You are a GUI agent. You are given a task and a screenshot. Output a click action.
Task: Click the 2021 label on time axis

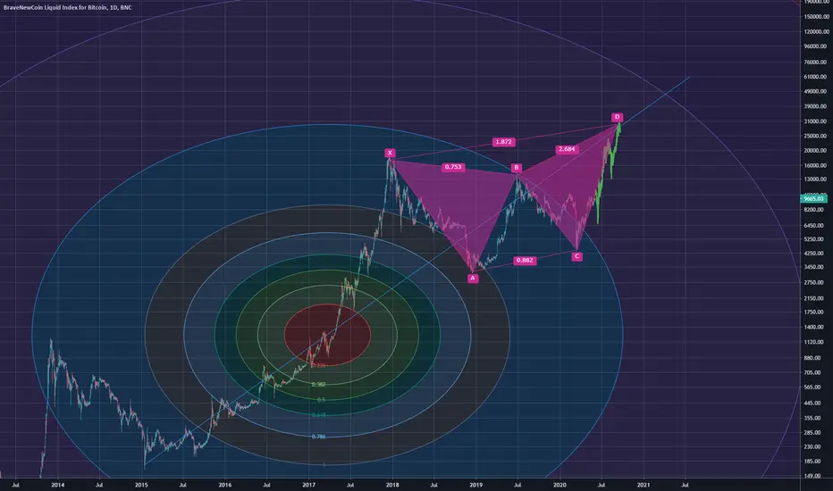click(644, 485)
